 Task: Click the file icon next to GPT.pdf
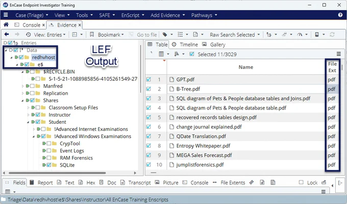coord(171,79)
